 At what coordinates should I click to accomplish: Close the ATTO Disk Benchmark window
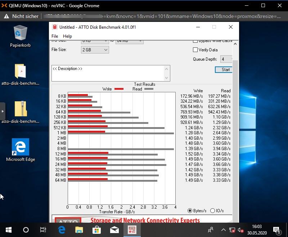tap(231, 27)
